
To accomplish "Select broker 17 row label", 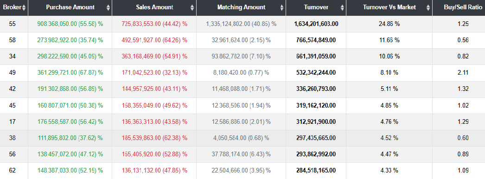I will (x=13, y=122).
